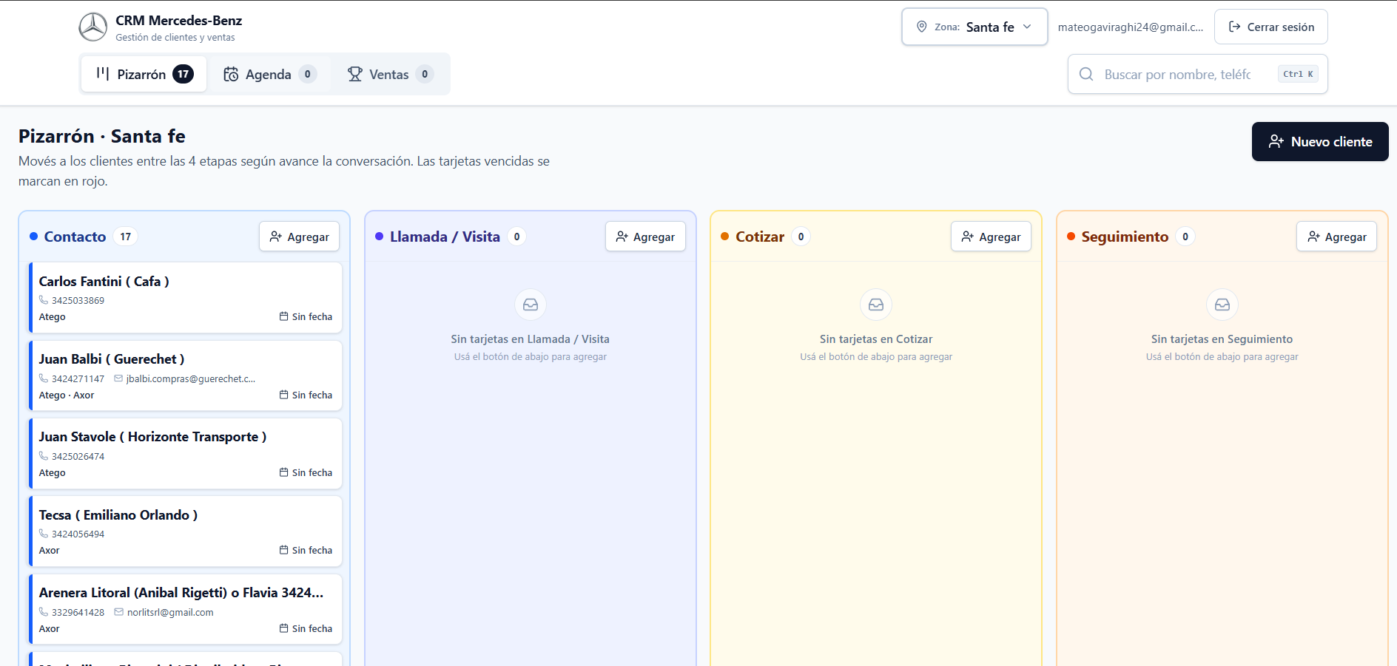The width and height of the screenshot is (1397, 666).
Task: Click the logout arrow icon
Action: tap(1234, 27)
